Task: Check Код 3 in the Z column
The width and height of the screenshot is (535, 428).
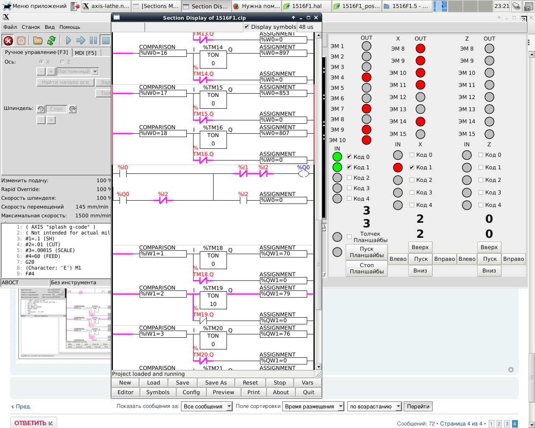Action: pos(481,192)
